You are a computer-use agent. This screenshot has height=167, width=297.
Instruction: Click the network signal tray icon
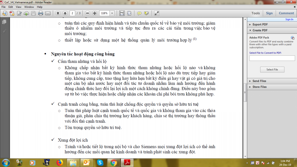coord(268,163)
